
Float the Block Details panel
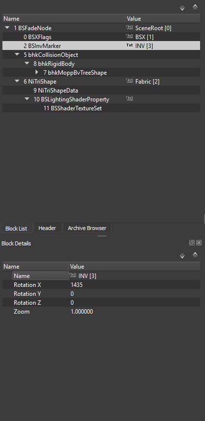192,243
